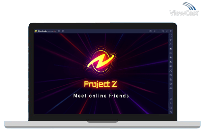203x140 pixels.
Task: Click the 'BlueStacks' title bar label
Action: click(x=42, y=31)
